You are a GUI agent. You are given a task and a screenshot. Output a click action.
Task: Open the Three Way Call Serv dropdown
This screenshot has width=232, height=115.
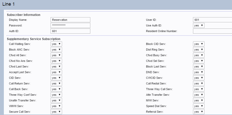point(199,89)
